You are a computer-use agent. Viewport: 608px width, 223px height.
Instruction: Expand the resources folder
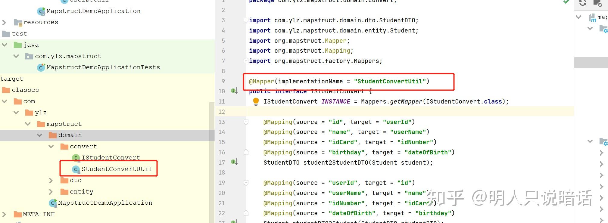[x=4, y=22]
